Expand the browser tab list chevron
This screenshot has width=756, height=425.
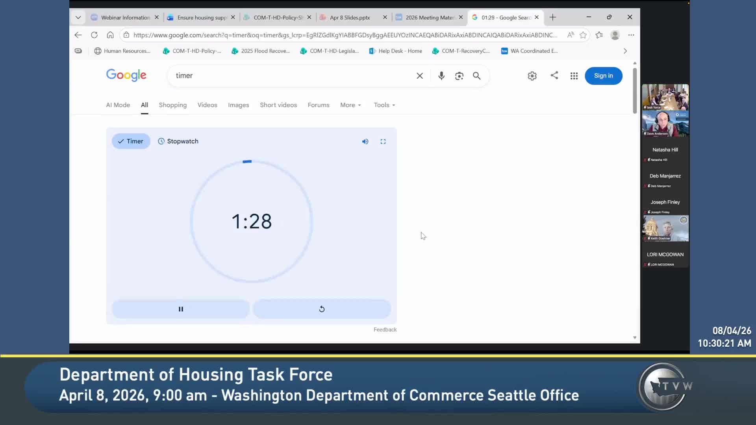[78, 17]
